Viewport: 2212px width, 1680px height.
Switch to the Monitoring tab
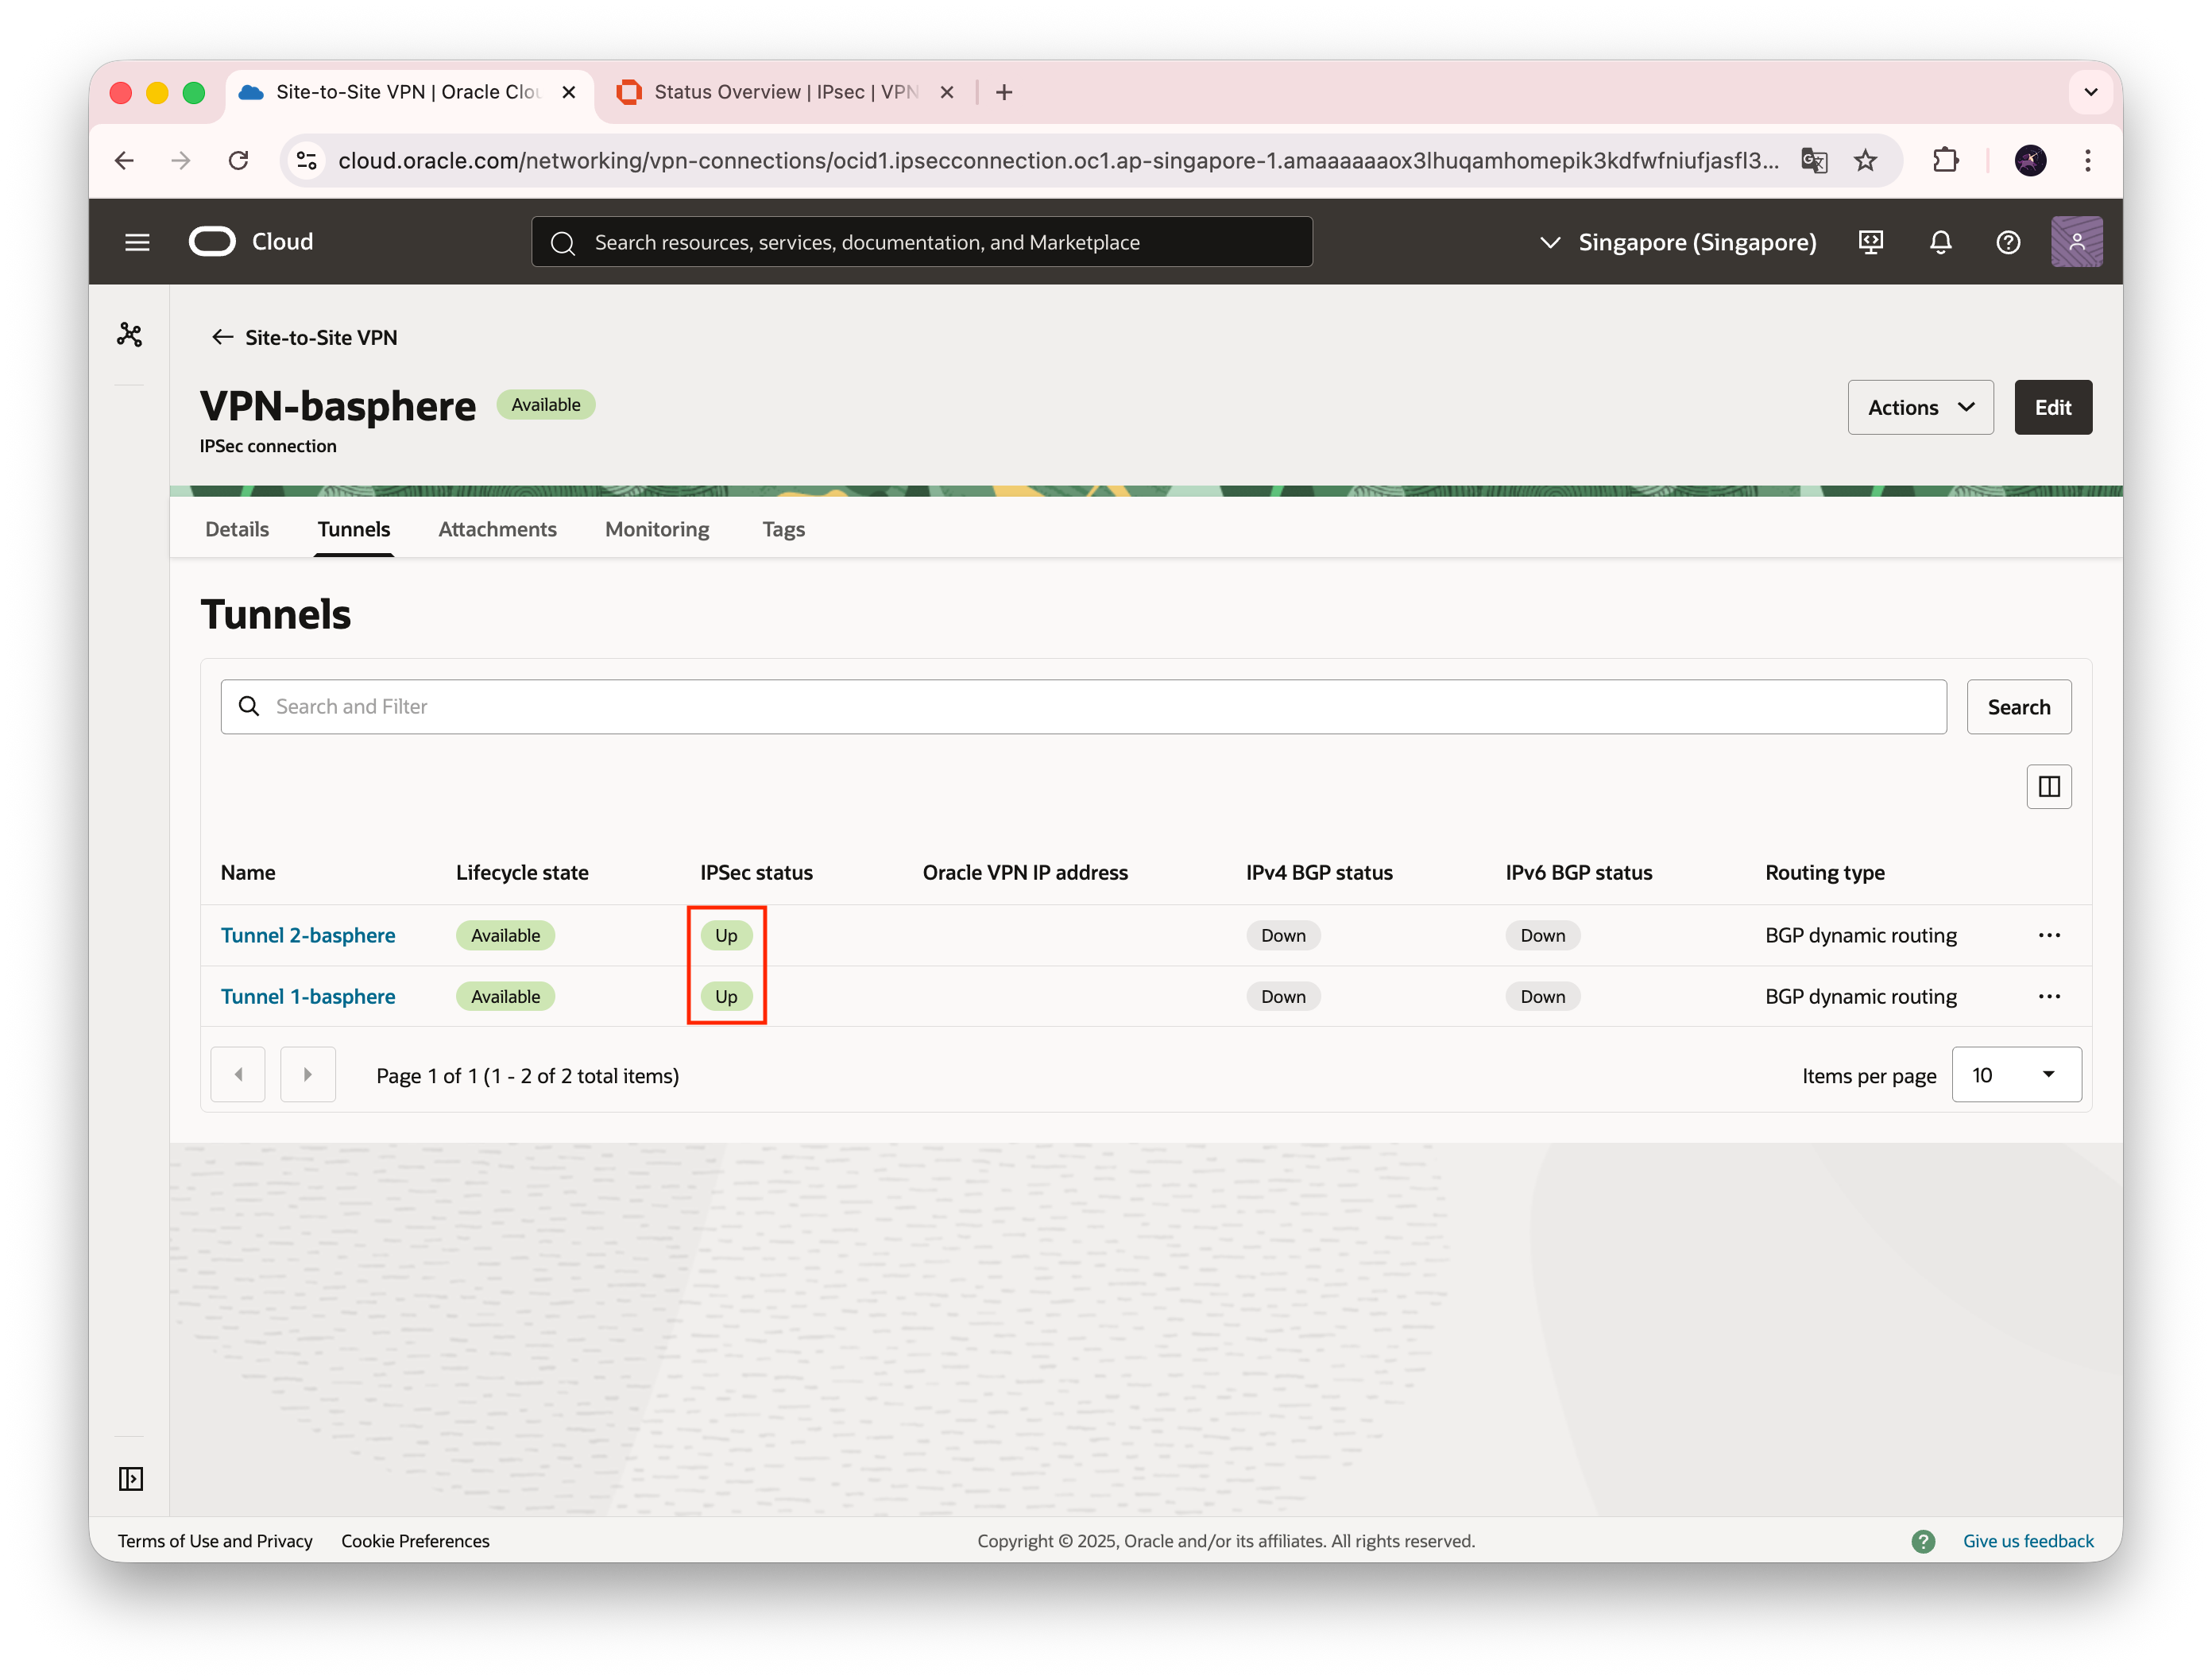pos(657,529)
